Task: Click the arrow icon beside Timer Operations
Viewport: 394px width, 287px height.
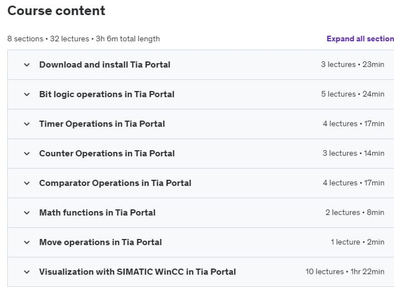Action: pos(26,124)
